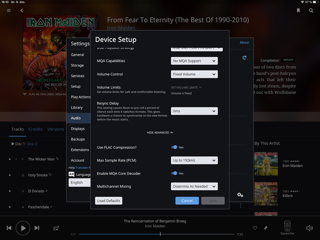Open the volume control speaker icon
Image resolution: width=320 pixels, height=240 pixels.
coord(309,228)
